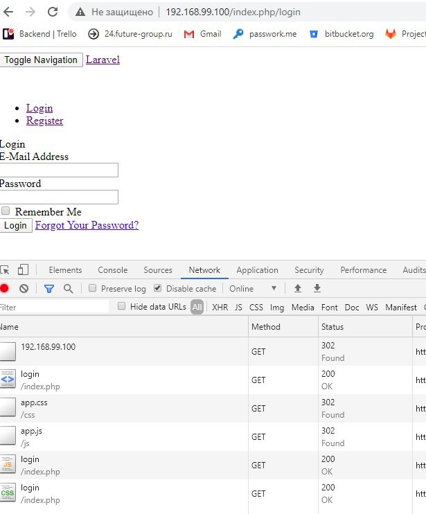Image resolution: width=426 pixels, height=514 pixels.
Task: Activate the DevTools inspect element icon
Action: click(x=5, y=269)
